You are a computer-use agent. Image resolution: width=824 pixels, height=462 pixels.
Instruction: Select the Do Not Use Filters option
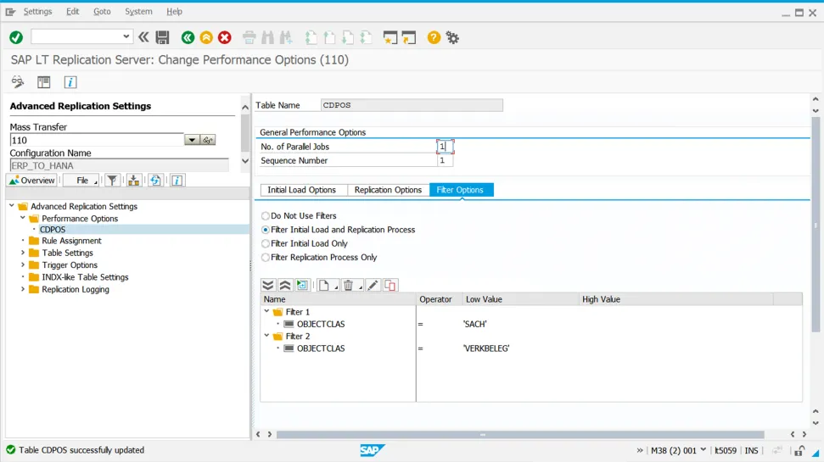click(266, 216)
